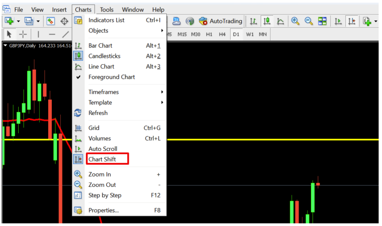Toggle Foreground Chart checkmark

(119, 77)
